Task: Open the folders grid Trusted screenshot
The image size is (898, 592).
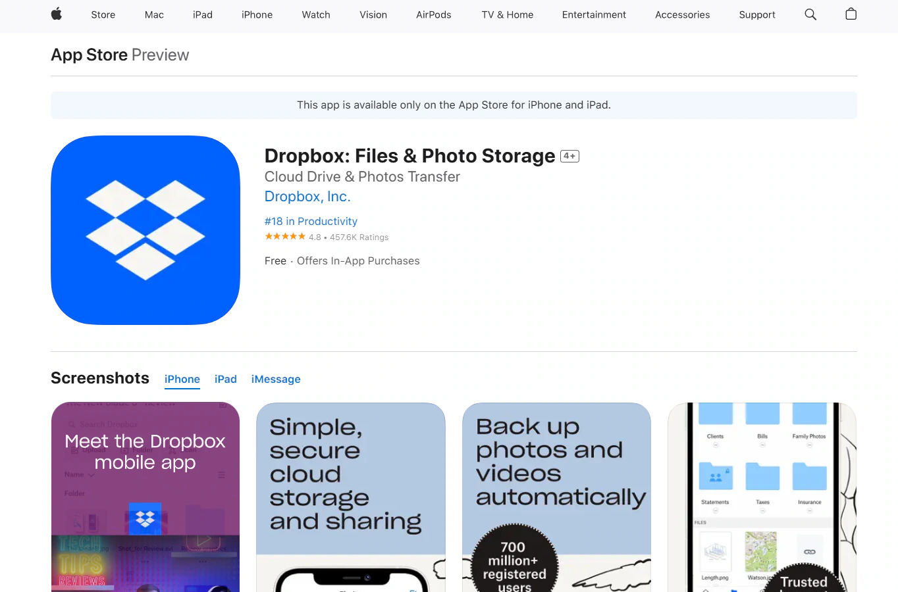Action: [762, 497]
